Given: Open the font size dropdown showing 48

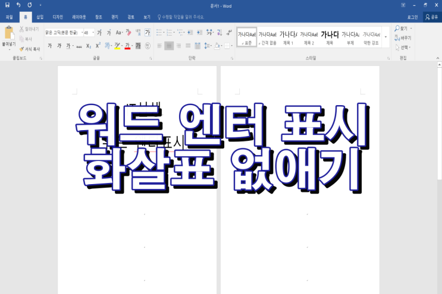Looking at the screenshot, I should click(93, 33).
